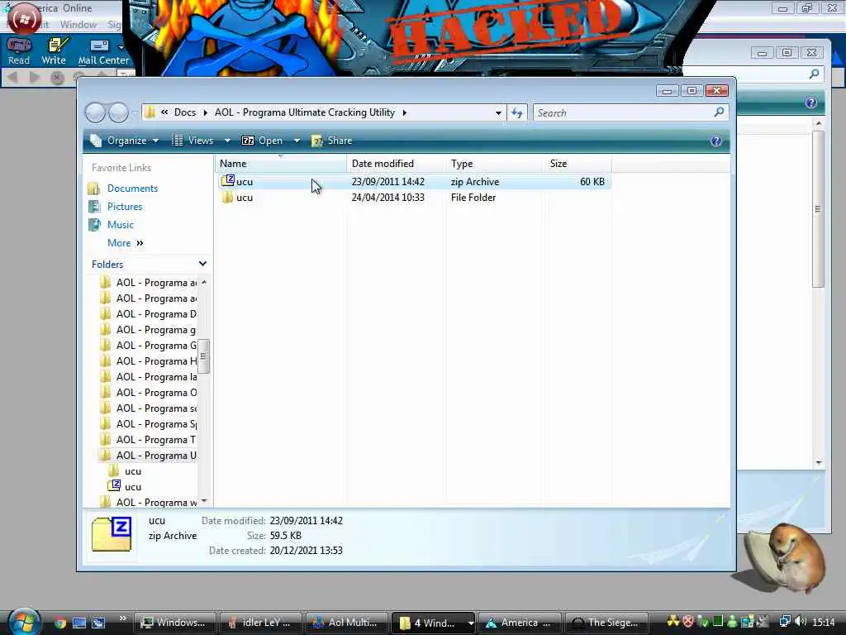846x635 pixels.
Task: Open the Window menu in AOL
Action: point(78,25)
